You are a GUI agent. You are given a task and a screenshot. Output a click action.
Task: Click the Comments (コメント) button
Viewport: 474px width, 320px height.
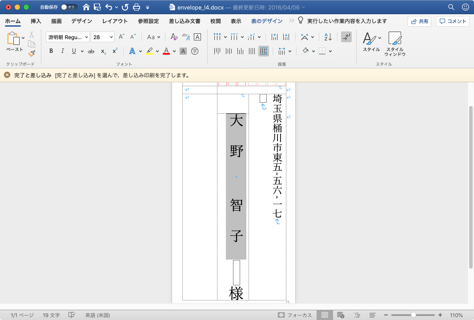pyautogui.click(x=453, y=21)
